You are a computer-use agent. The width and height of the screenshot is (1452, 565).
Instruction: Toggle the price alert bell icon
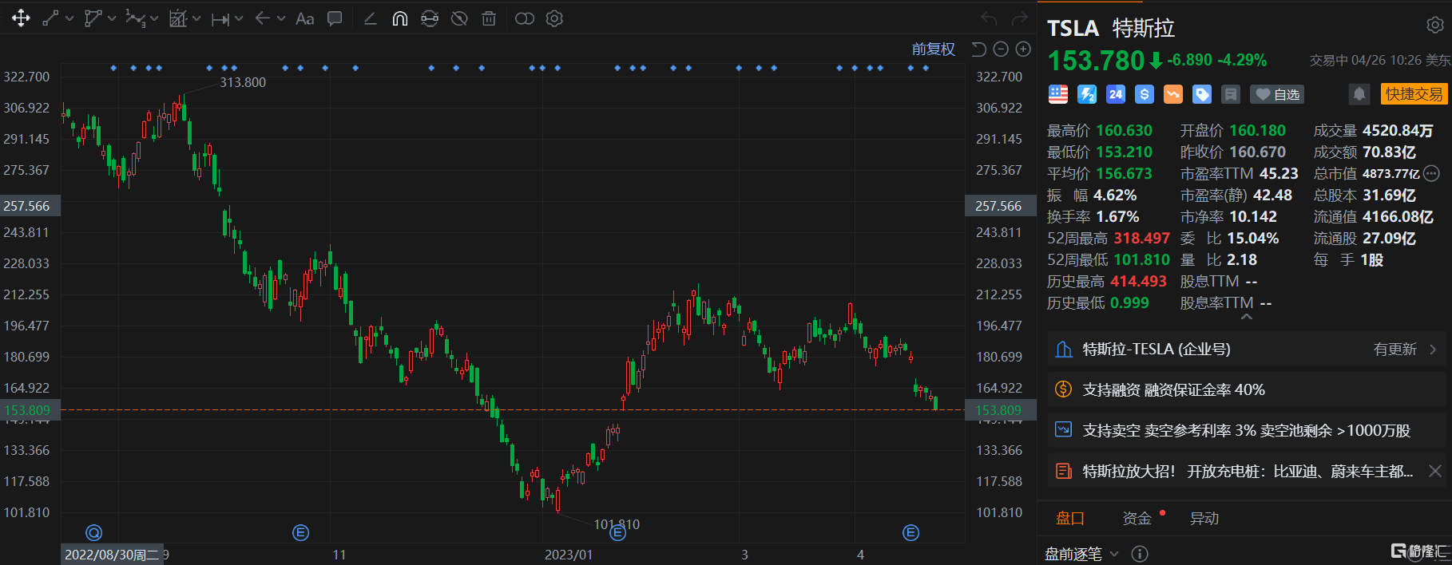(1359, 94)
